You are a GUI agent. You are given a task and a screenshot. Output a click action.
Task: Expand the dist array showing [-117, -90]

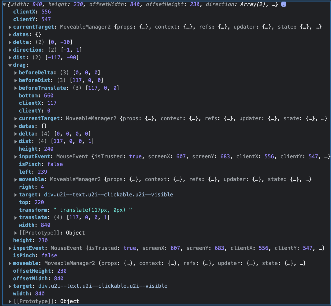point(10,57)
